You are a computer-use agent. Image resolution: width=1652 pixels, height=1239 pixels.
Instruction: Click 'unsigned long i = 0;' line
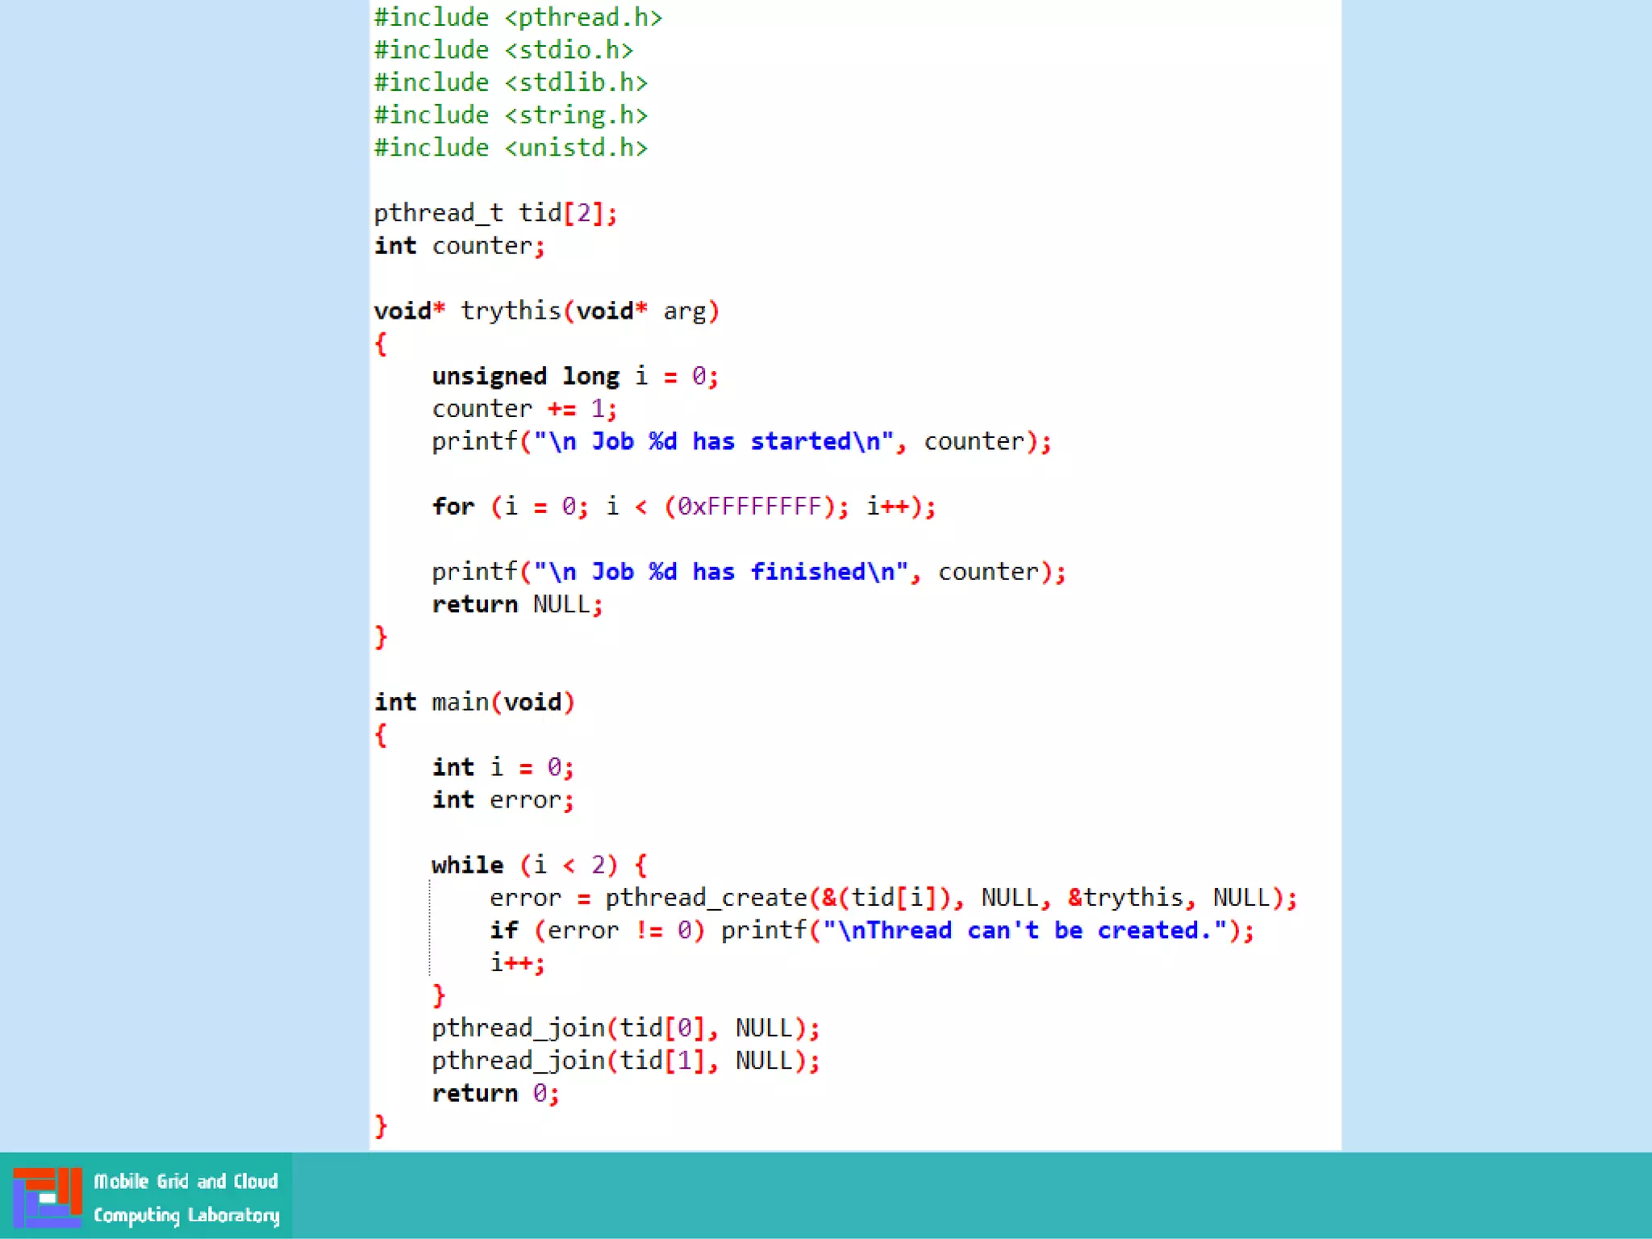[x=574, y=376]
